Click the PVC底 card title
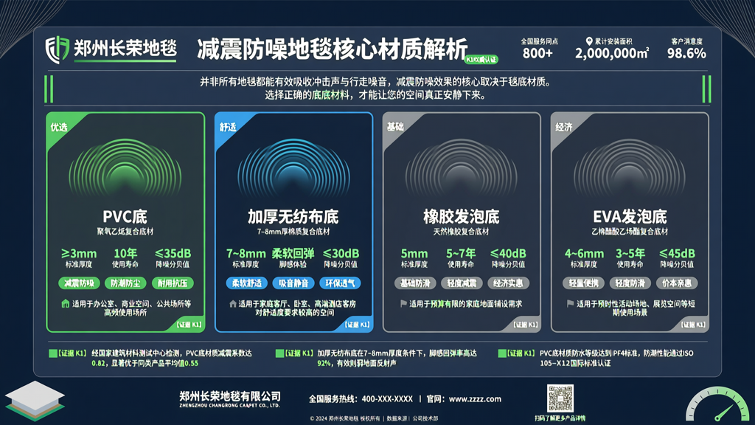 point(125,216)
